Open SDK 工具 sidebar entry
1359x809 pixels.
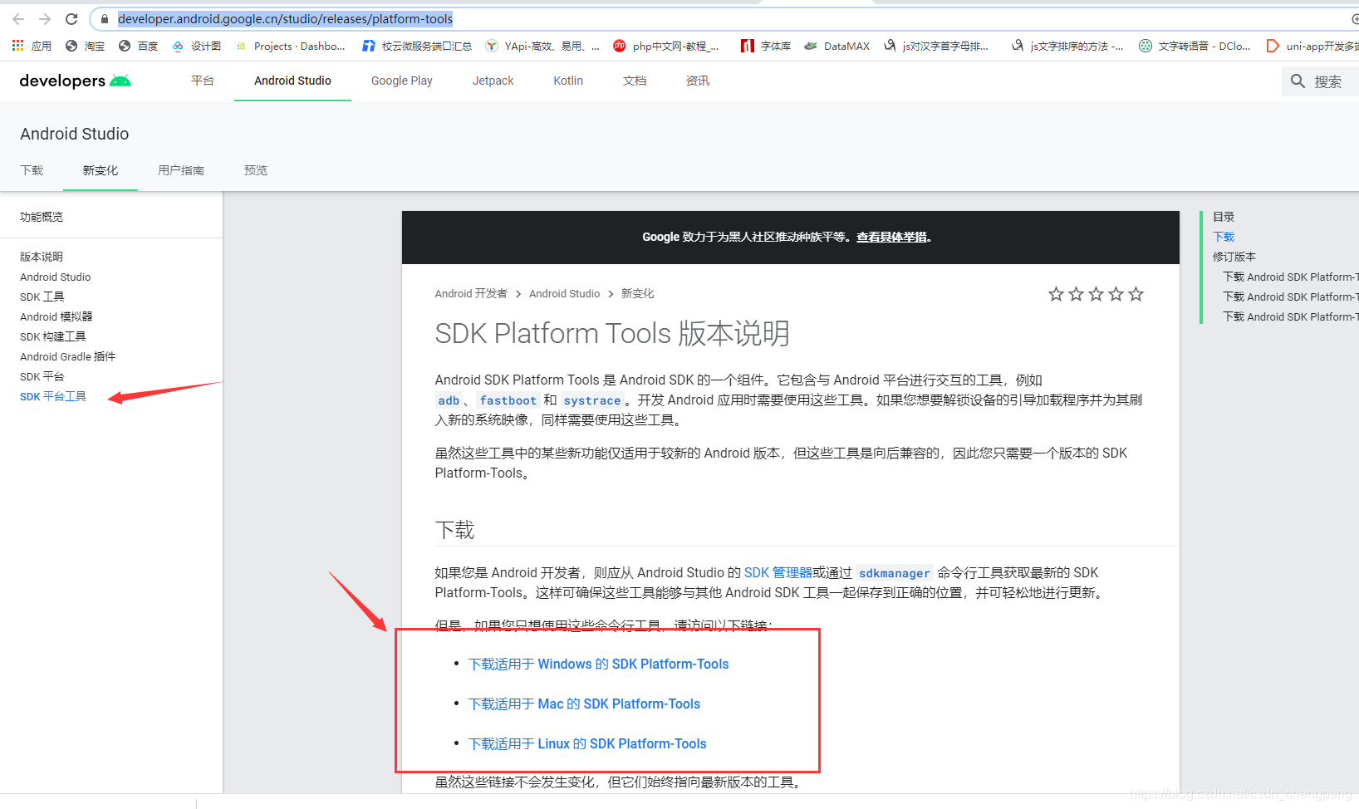(x=42, y=297)
